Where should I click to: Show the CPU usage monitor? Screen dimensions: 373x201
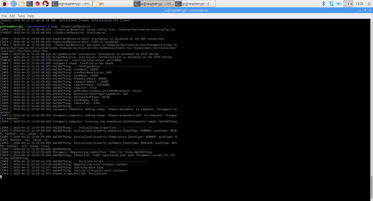pos(348,4)
